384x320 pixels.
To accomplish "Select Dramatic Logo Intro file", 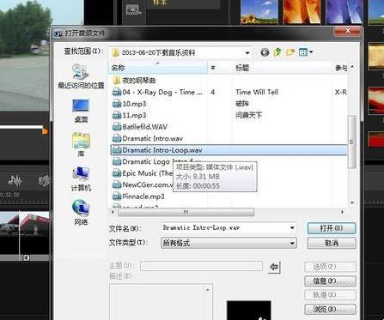I will tap(143, 161).
